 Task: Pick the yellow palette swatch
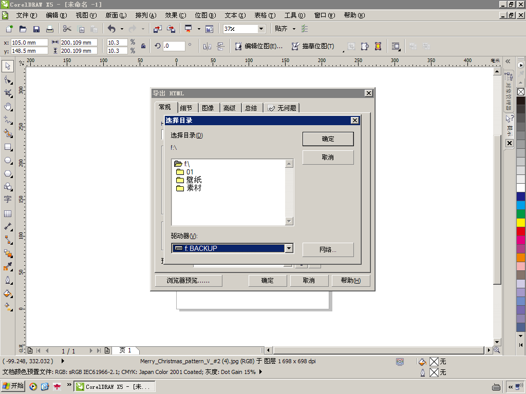coord(521,223)
